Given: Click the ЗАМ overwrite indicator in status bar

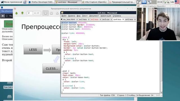Looking at the screenshot, I should click(158, 95).
